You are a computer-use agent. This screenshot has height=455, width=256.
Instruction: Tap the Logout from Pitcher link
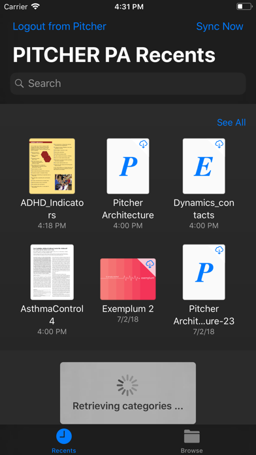[x=59, y=26]
